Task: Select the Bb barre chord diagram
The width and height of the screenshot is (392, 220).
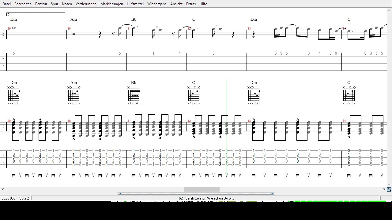Action: tap(134, 94)
